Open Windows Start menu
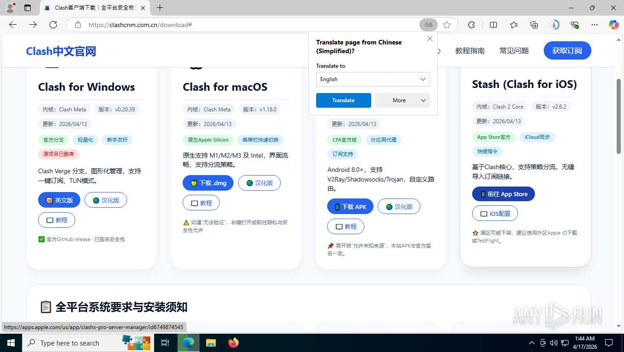This screenshot has width=624, height=352. [11, 343]
